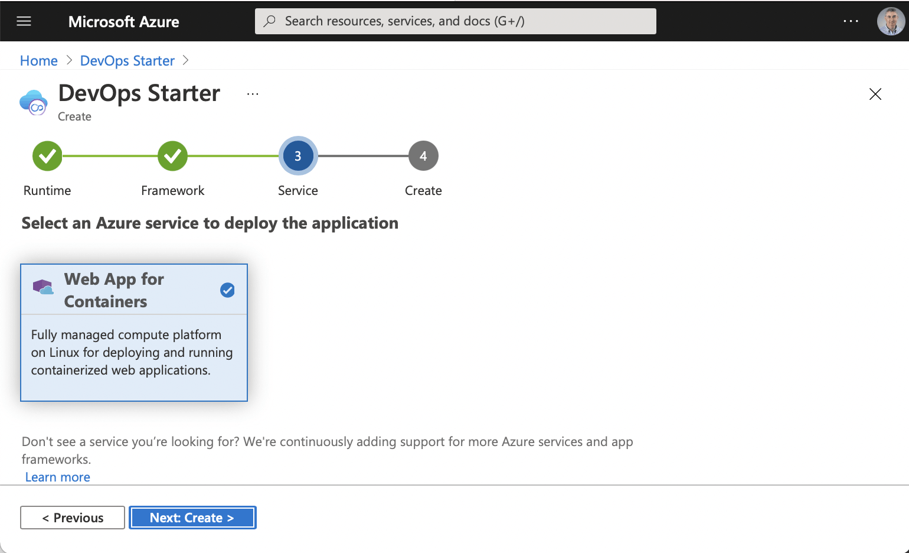Click the Previous button
Image resolution: width=909 pixels, height=553 pixels.
coord(73,518)
